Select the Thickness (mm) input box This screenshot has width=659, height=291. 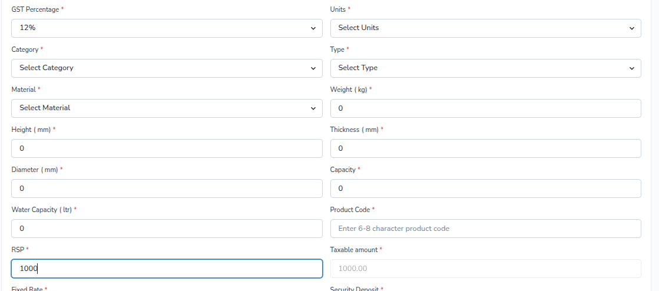pos(485,148)
